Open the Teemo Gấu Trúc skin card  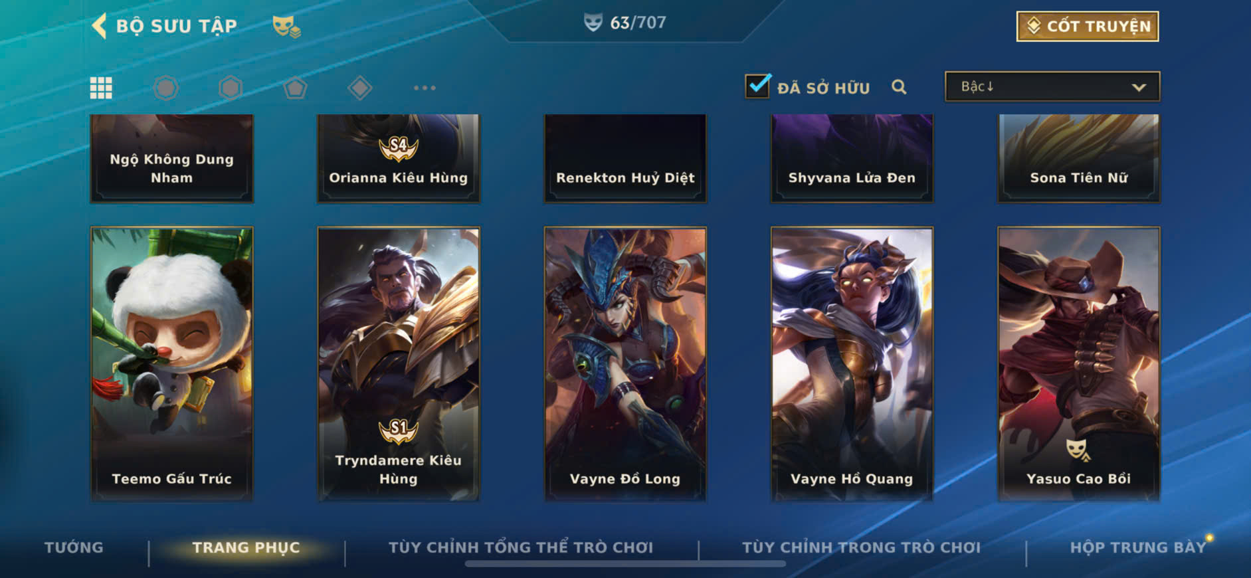point(171,364)
